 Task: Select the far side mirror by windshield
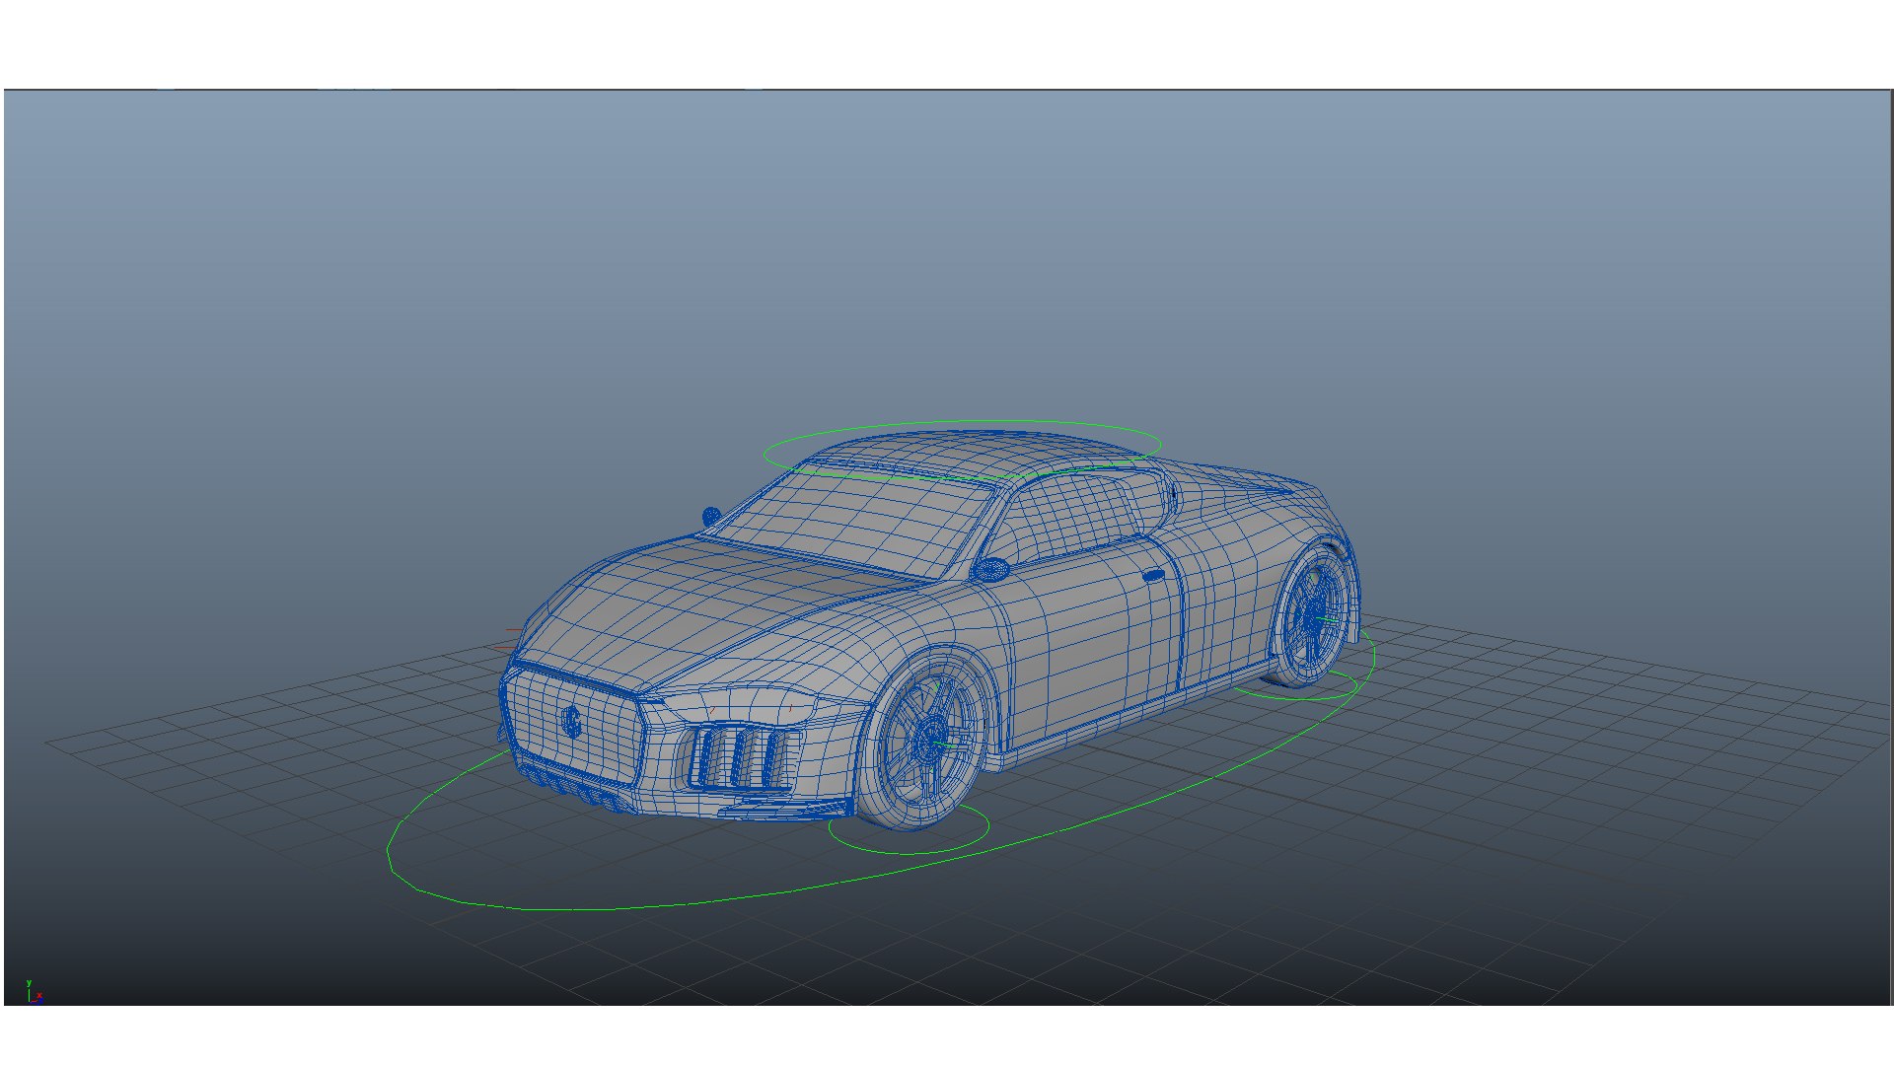coord(711,516)
